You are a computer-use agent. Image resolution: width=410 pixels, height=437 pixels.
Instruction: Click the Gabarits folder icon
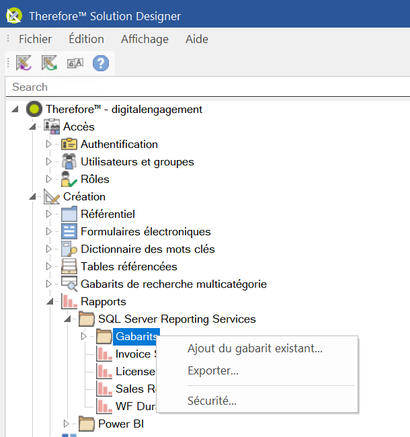coord(104,336)
